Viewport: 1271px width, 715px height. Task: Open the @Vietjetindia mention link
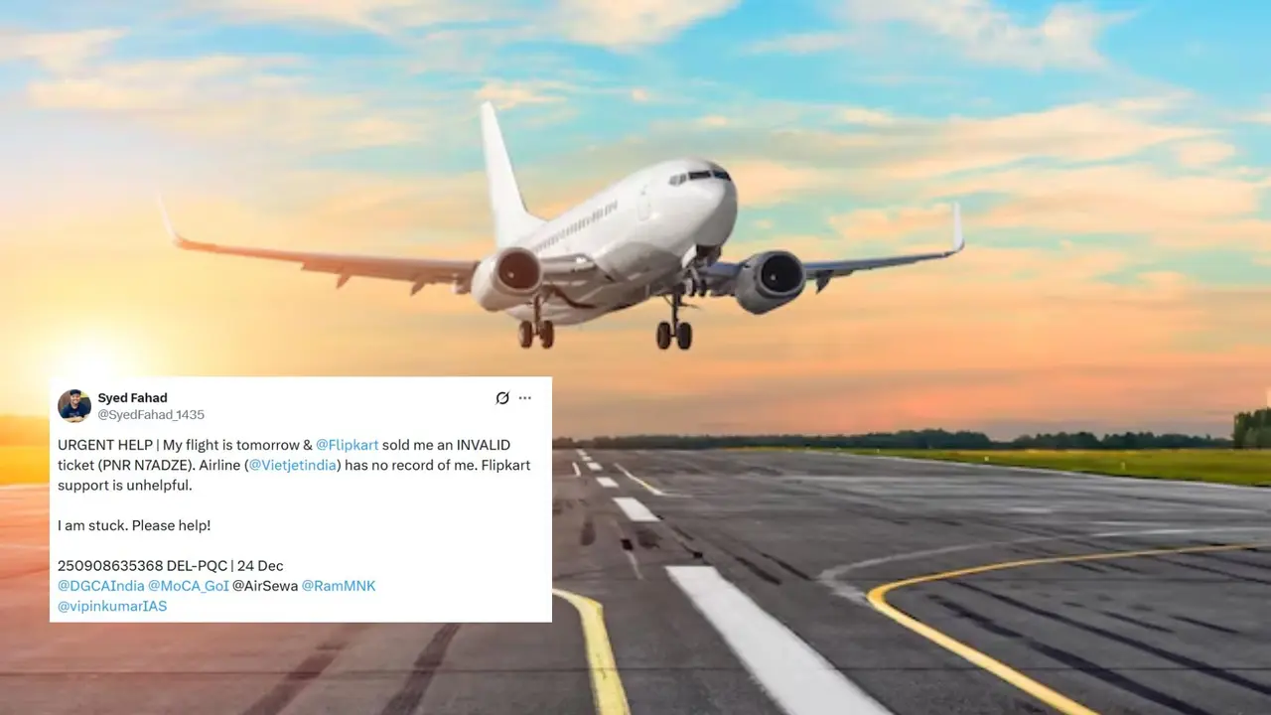tap(294, 465)
